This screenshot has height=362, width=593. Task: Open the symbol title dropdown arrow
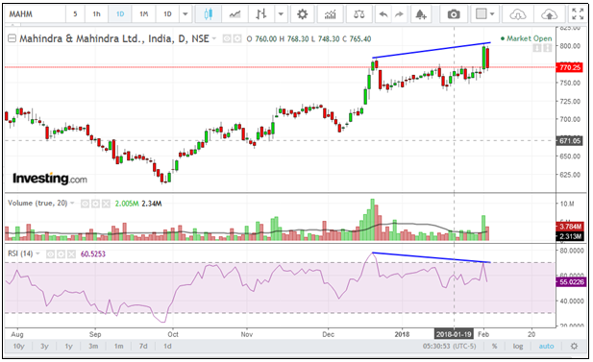pyautogui.click(x=214, y=38)
